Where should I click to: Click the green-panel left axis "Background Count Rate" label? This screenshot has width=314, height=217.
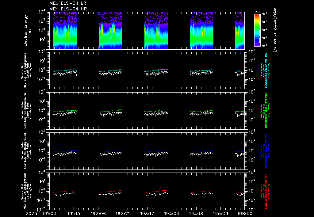click(x=26, y=111)
